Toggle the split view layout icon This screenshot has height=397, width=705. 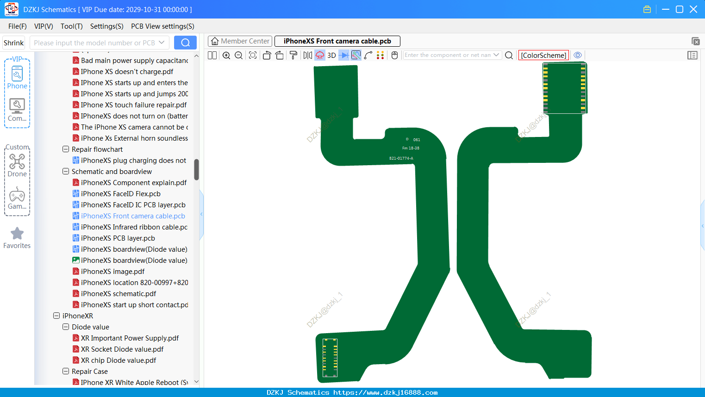pyautogui.click(x=212, y=56)
